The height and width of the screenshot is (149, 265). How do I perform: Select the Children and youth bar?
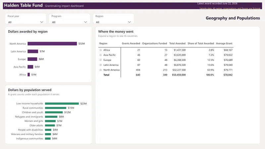tap(54, 112)
